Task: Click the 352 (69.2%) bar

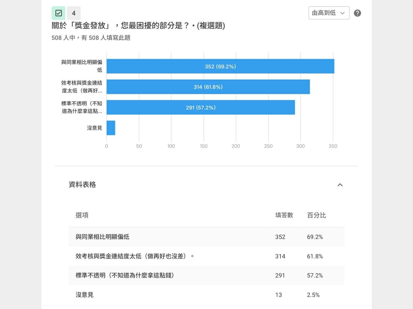Action: pyautogui.click(x=220, y=66)
